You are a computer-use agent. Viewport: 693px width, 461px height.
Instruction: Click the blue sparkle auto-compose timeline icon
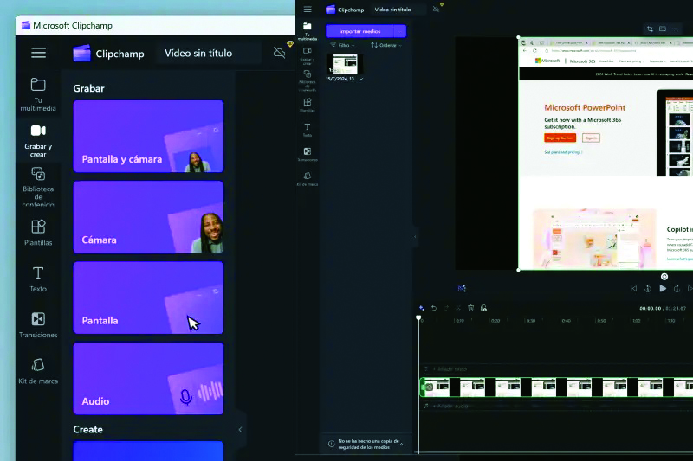pyautogui.click(x=422, y=308)
